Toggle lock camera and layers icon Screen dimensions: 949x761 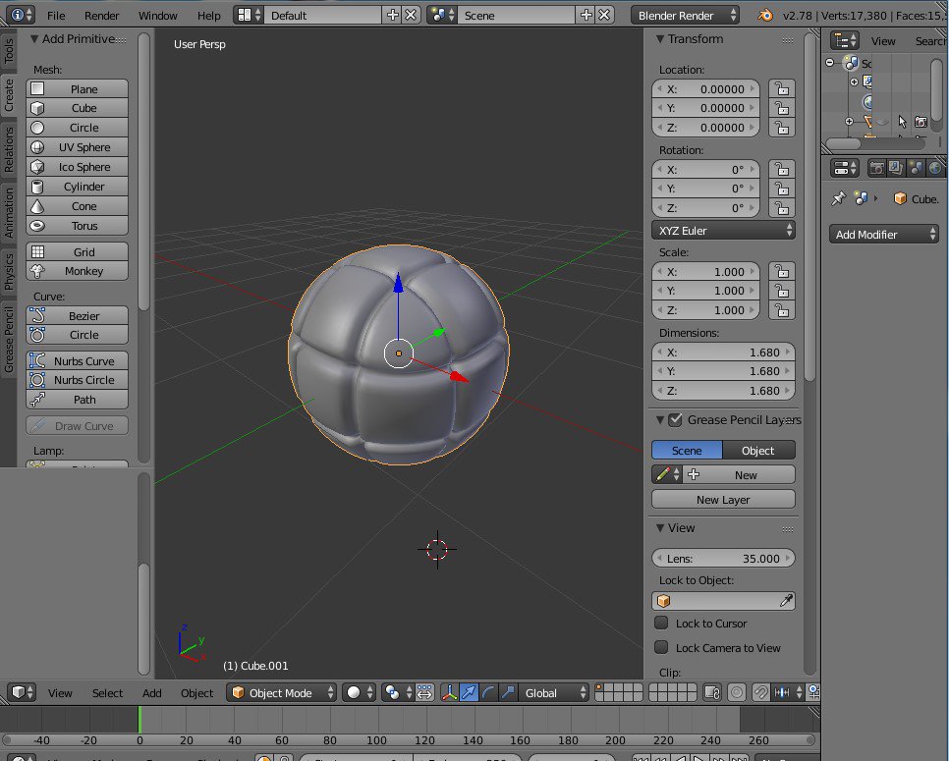[x=712, y=692]
